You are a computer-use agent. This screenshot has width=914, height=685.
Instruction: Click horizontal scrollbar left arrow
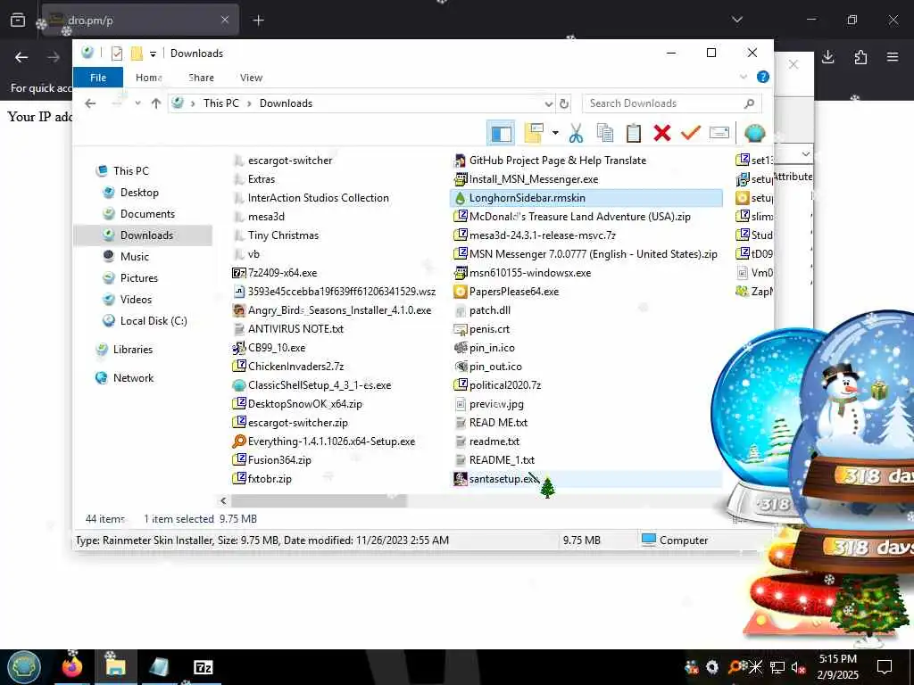click(223, 500)
